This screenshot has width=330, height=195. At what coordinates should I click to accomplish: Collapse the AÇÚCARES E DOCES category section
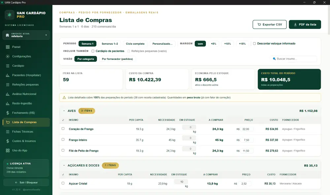[64, 165]
